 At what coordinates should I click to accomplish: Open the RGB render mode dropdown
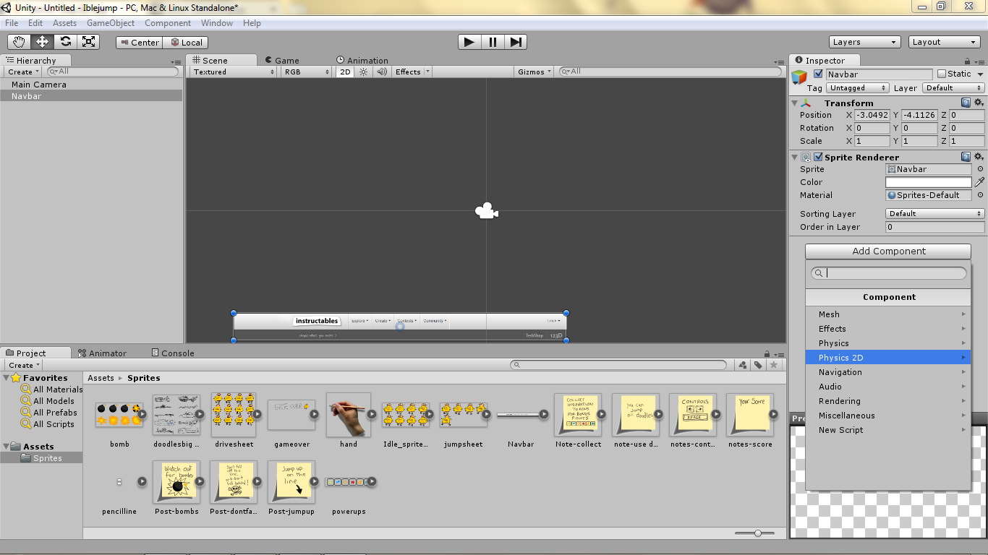click(x=307, y=72)
